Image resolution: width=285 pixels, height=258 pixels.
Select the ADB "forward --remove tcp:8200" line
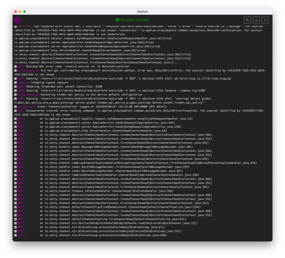pyautogui.click(x=110, y=90)
